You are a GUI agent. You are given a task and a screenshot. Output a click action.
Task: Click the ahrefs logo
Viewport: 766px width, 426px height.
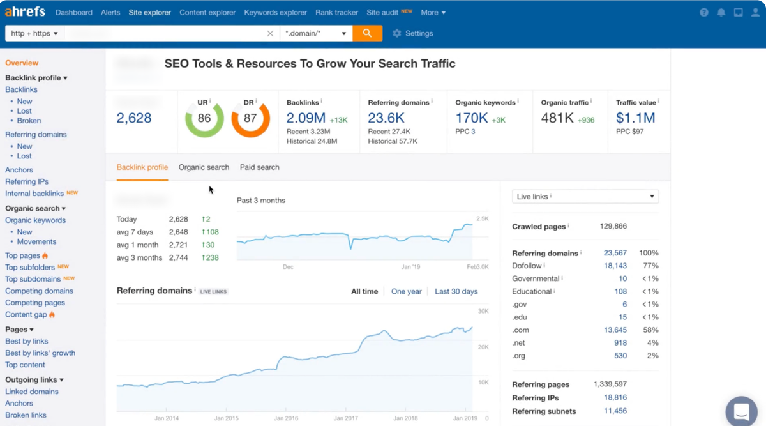[26, 12]
